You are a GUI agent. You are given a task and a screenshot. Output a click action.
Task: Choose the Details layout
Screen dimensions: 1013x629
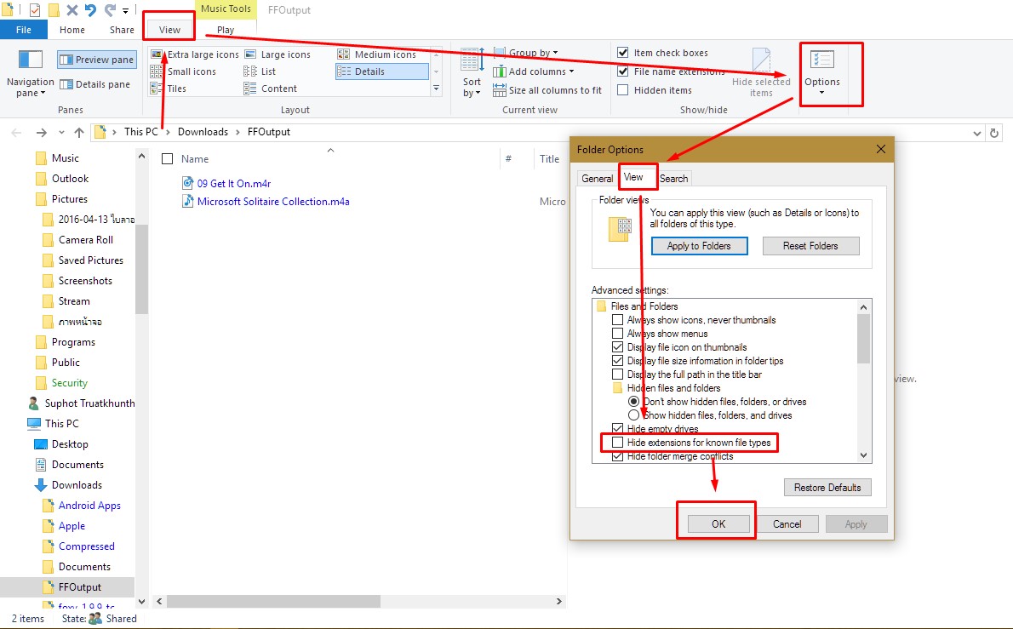click(x=381, y=71)
